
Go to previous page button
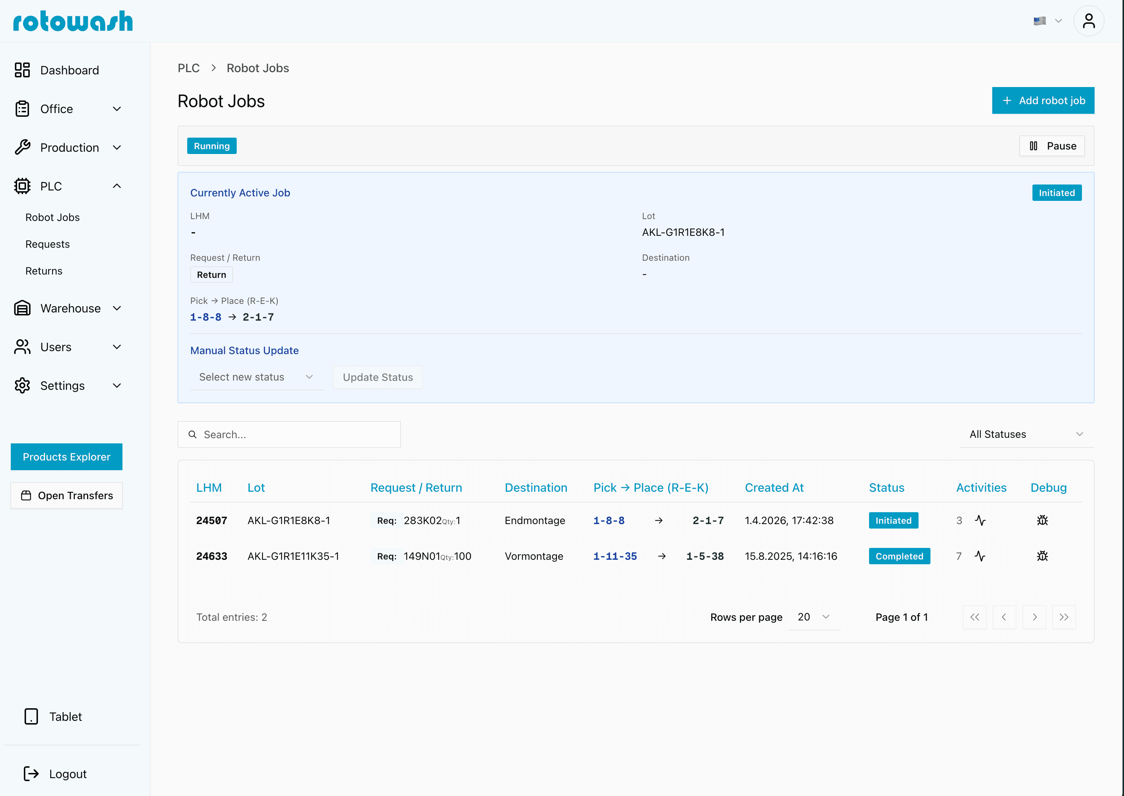pos(1004,617)
